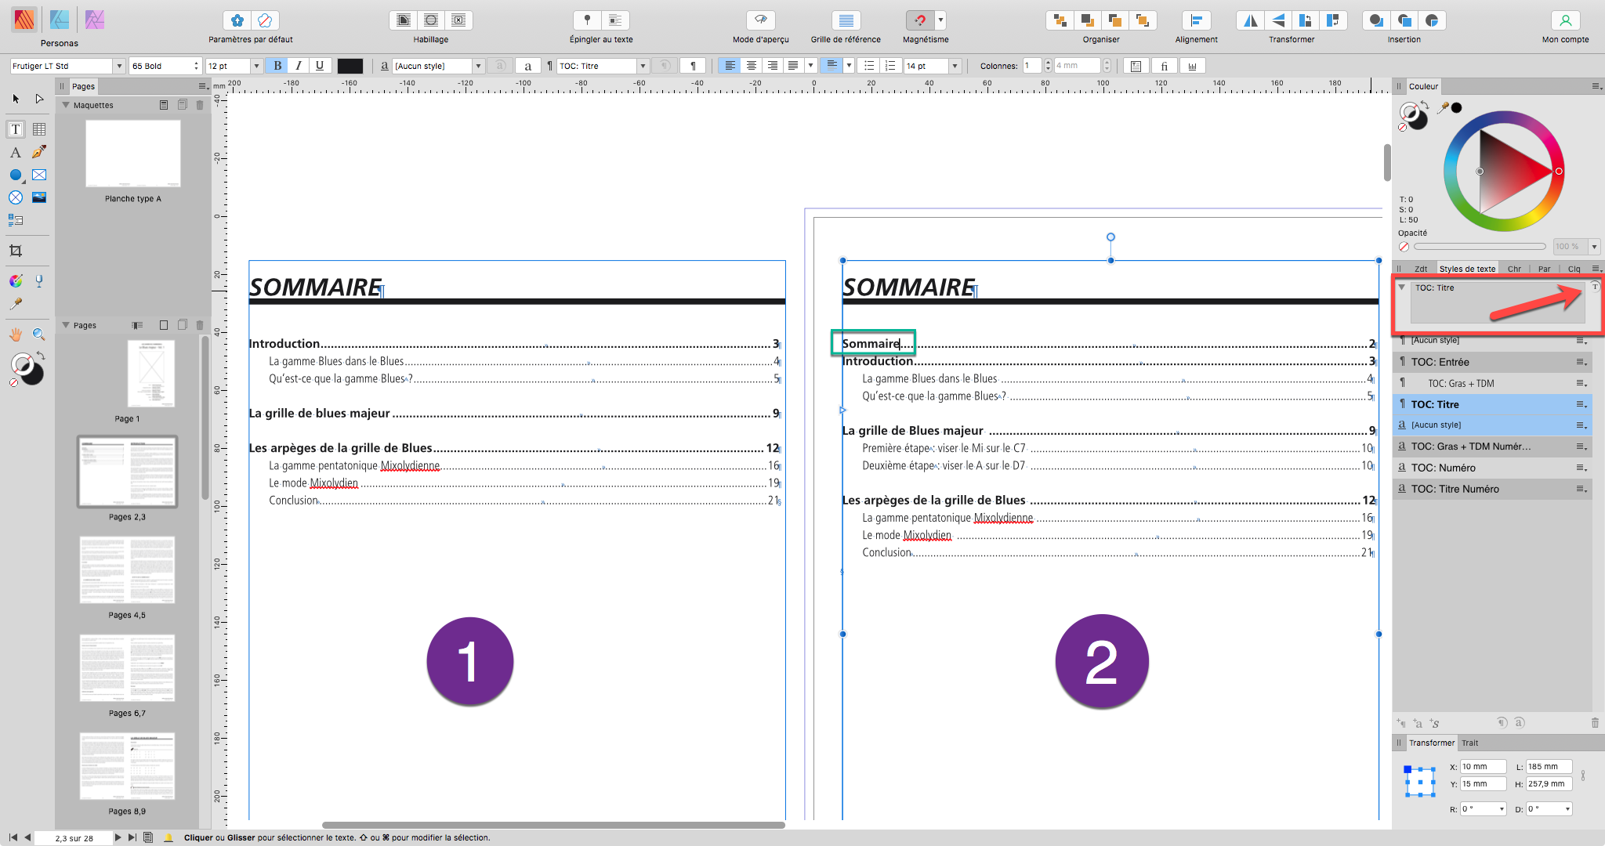Open the Mode d'aperçu preview icon
1605x846 pixels.
point(760,20)
